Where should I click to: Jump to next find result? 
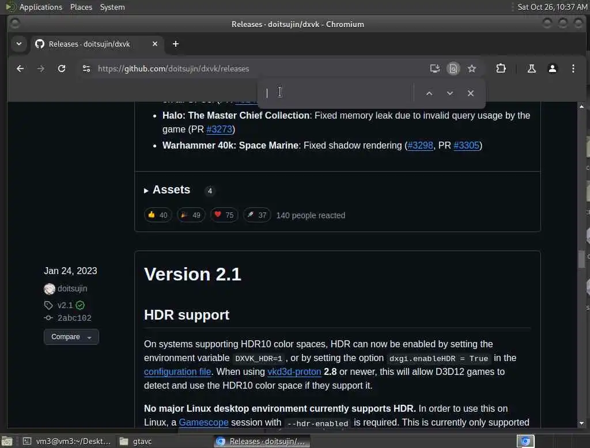click(x=450, y=93)
